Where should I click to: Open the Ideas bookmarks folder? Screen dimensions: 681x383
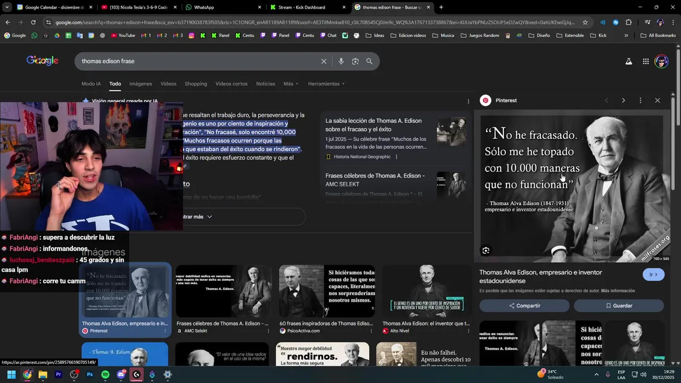pyautogui.click(x=375, y=36)
